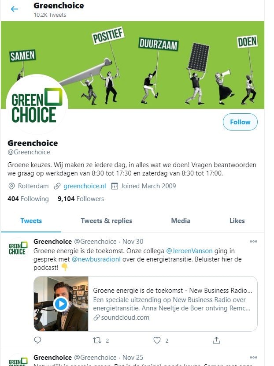274x366 pixels.
Task: Click reply icon under Nov 30 tweet
Action: (x=37, y=340)
